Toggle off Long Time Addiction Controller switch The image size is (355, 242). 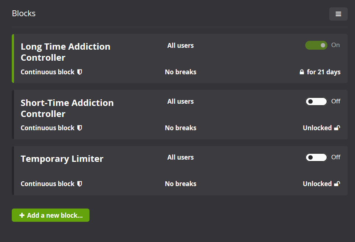point(316,45)
